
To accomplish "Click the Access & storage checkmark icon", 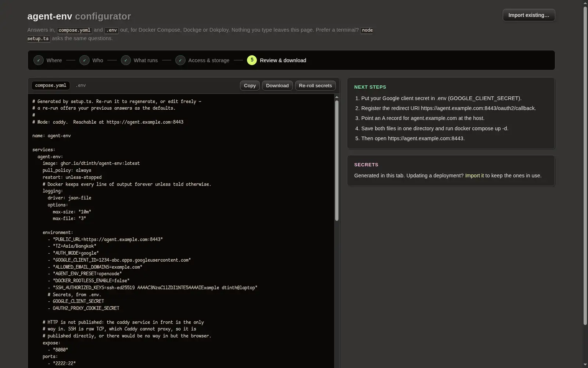I will 180,60.
